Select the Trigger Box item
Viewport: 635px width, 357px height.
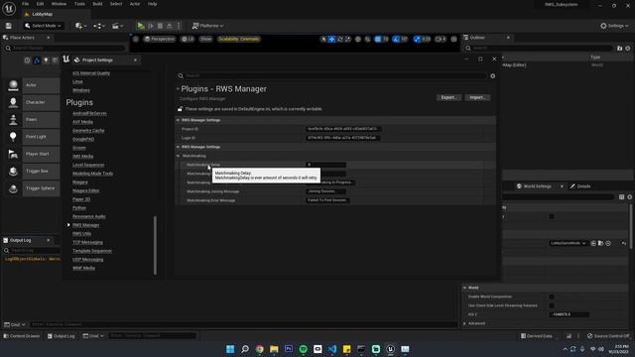click(33, 172)
